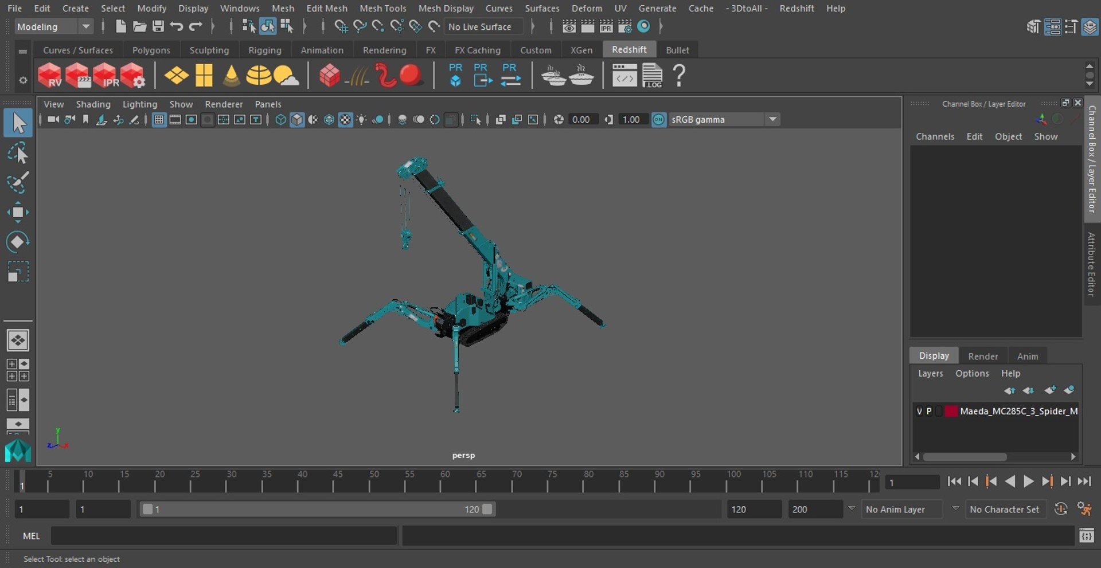Click the New Scene file icon
Viewport: 1101px width, 568px height.
click(x=120, y=26)
